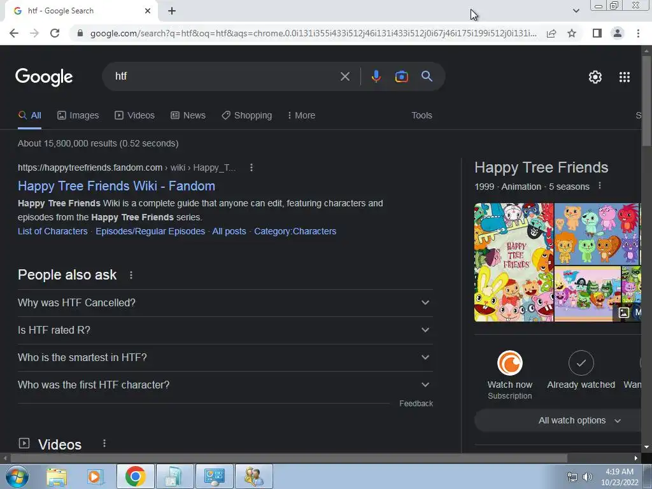Click into the search box containing htf
Viewport: 652px width, 489px height.
(x=225, y=76)
